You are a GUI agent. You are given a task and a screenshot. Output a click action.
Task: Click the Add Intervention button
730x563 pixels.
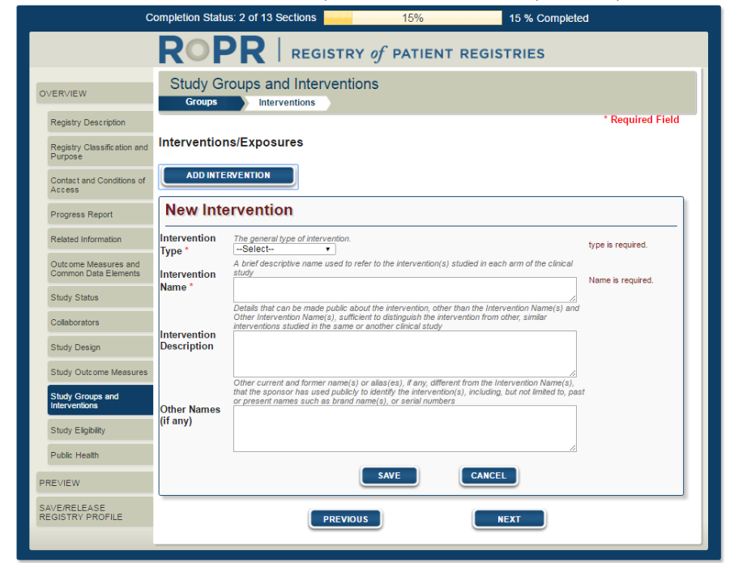228,176
